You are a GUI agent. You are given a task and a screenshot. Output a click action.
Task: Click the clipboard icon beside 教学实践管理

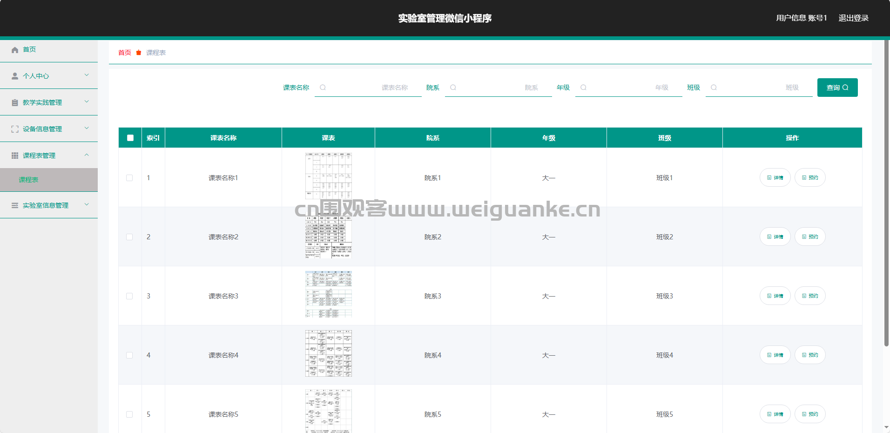15,102
